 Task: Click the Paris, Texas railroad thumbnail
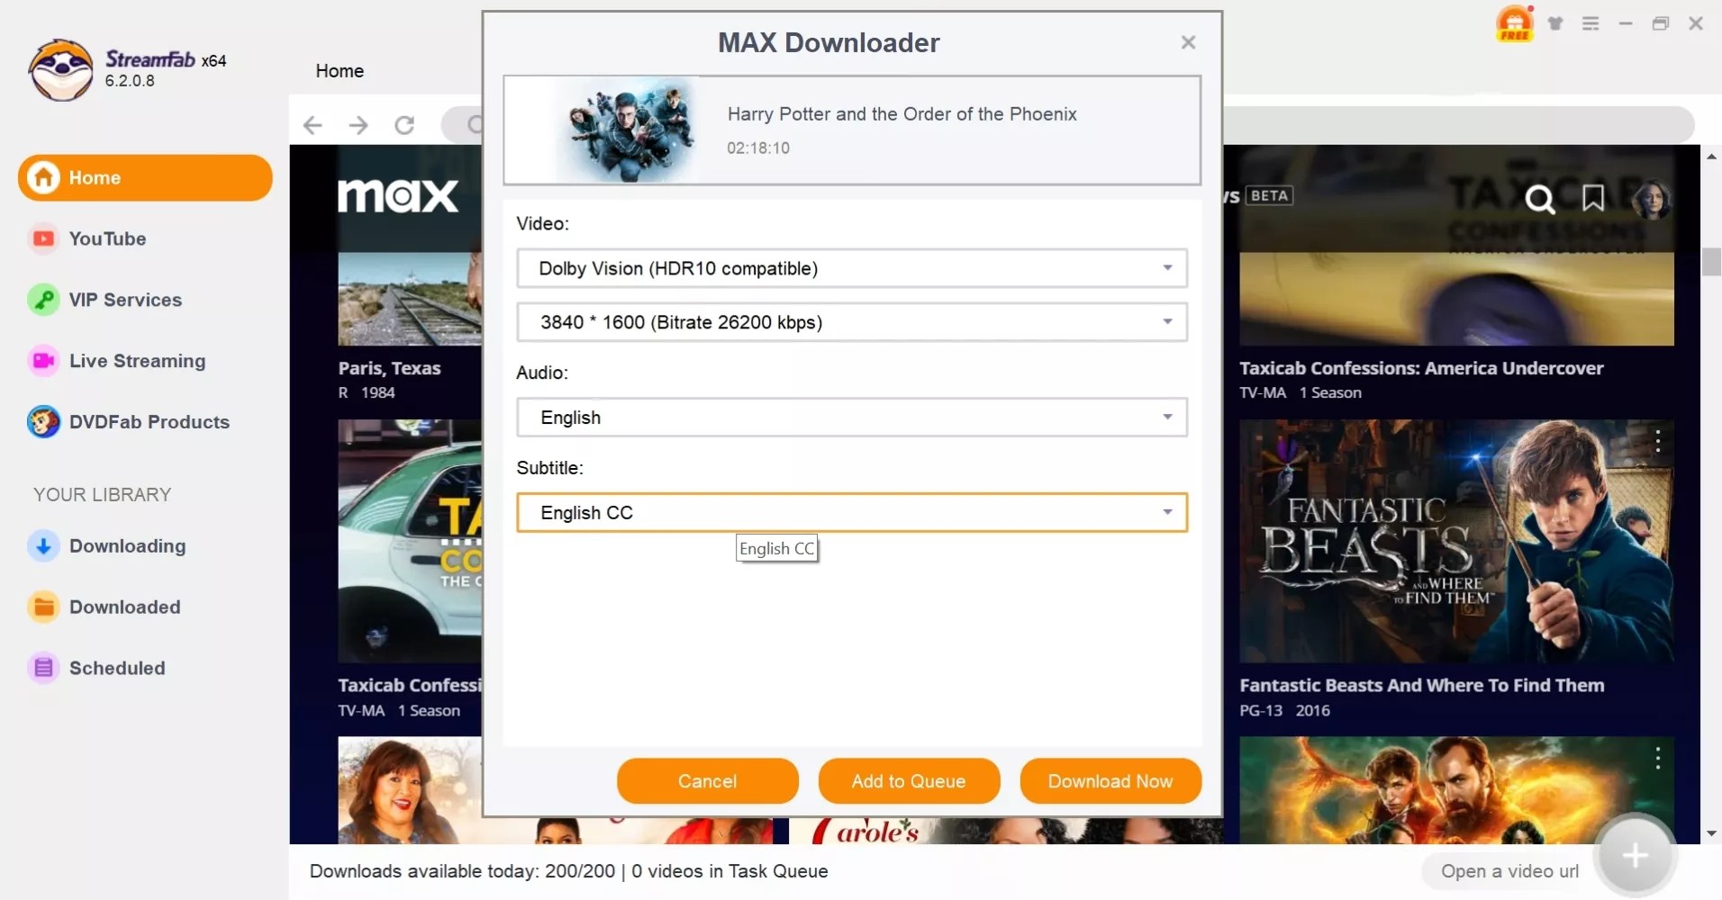(x=410, y=299)
